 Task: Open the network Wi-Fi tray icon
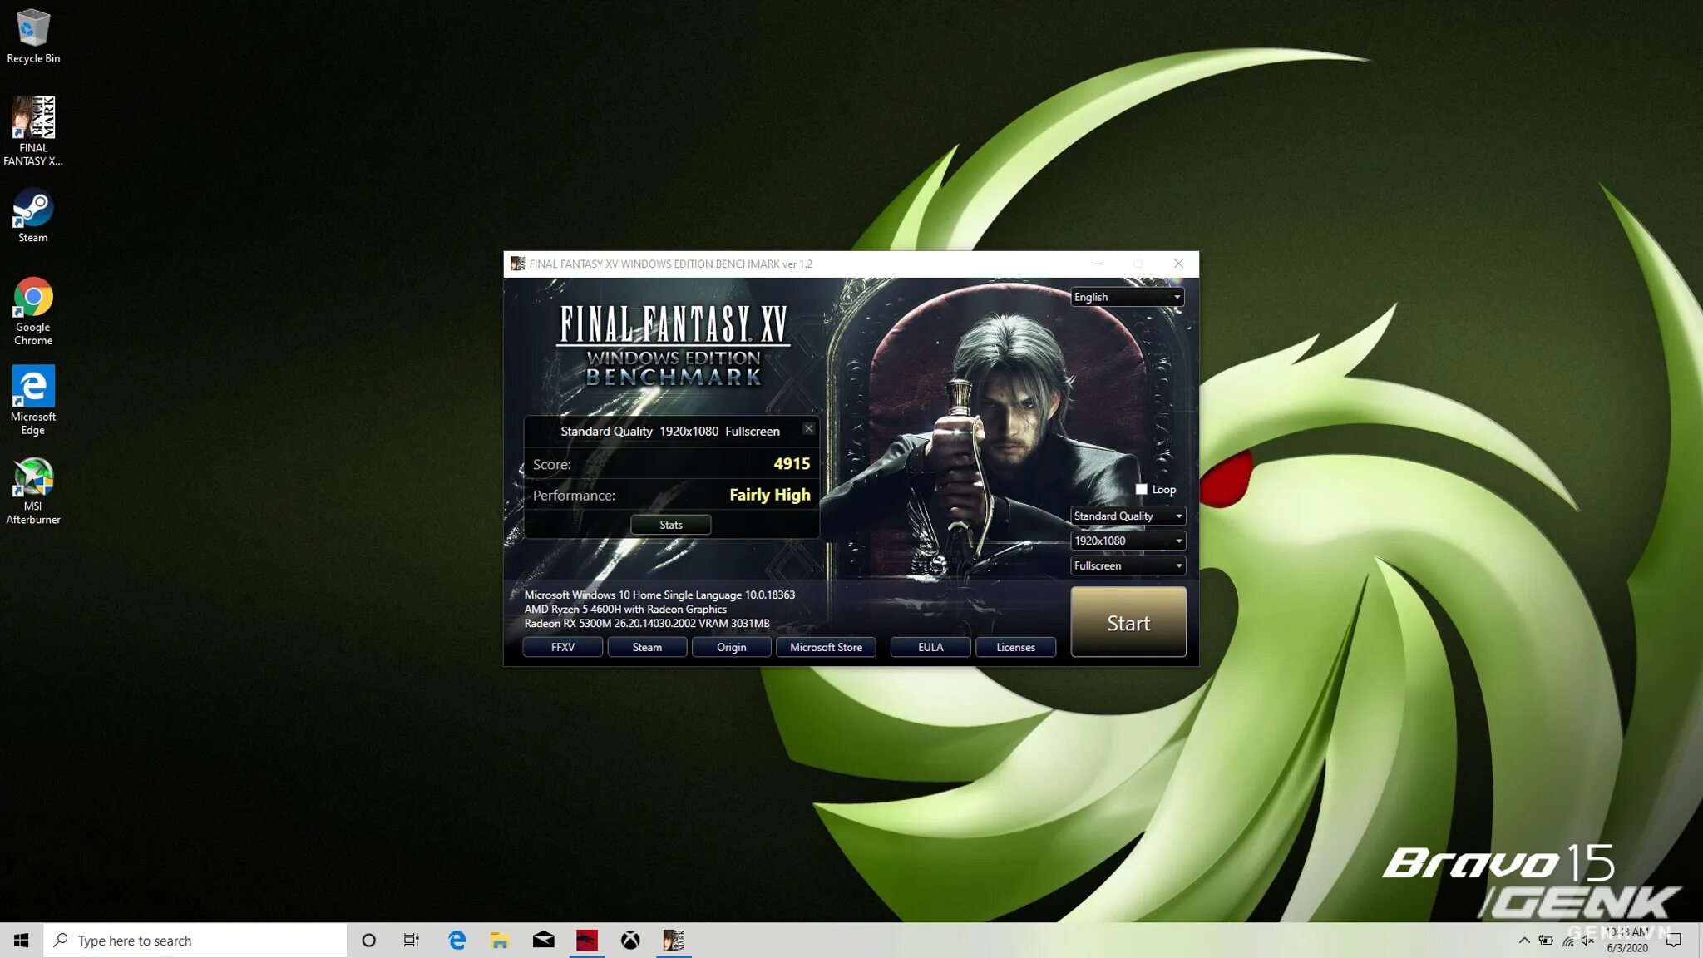point(1567,941)
